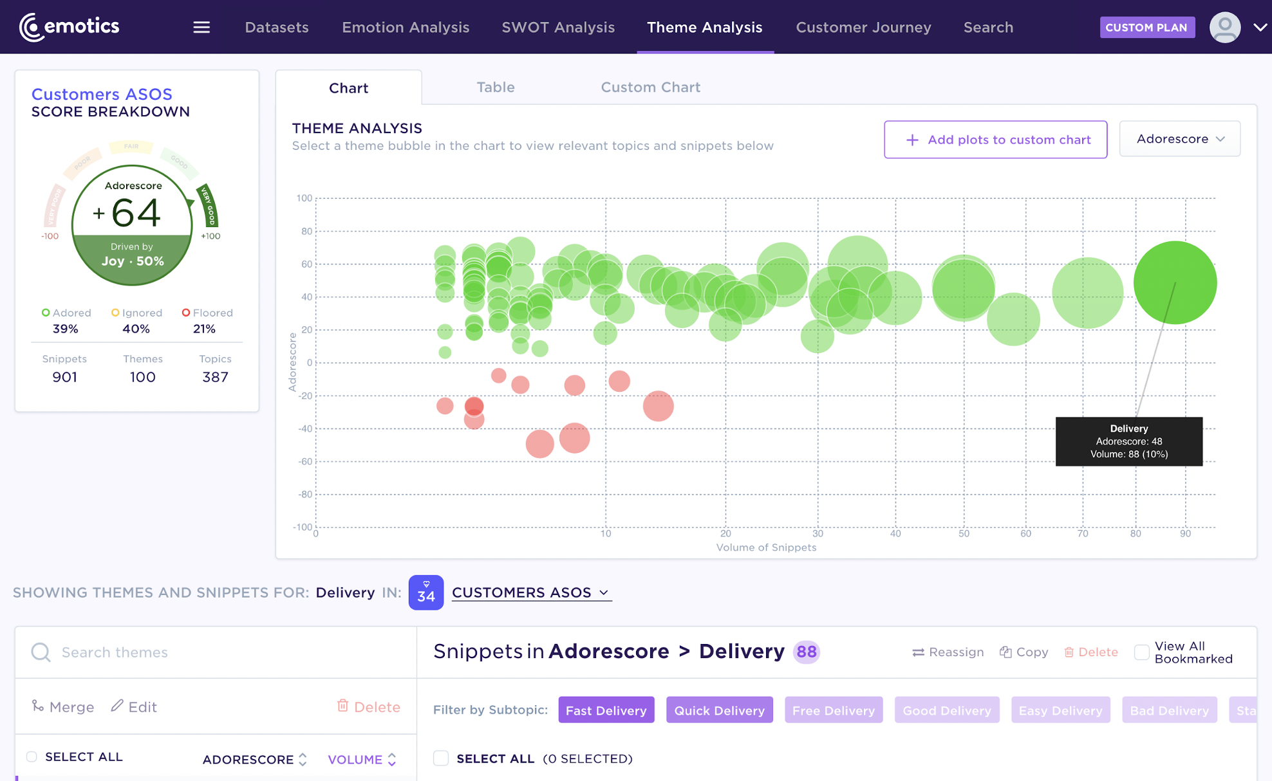The width and height of the screenshot is (1272, 781).
Task: Tick SELECT ALL themes checkbox
Action: point(32,757)
